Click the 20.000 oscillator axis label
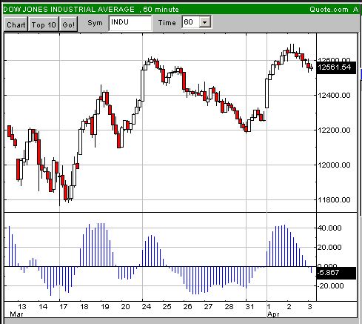 (x=329, y=247)
